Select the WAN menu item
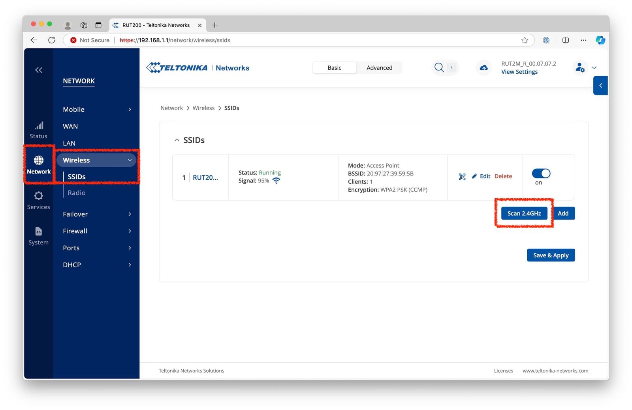 [x=70, y=127]
